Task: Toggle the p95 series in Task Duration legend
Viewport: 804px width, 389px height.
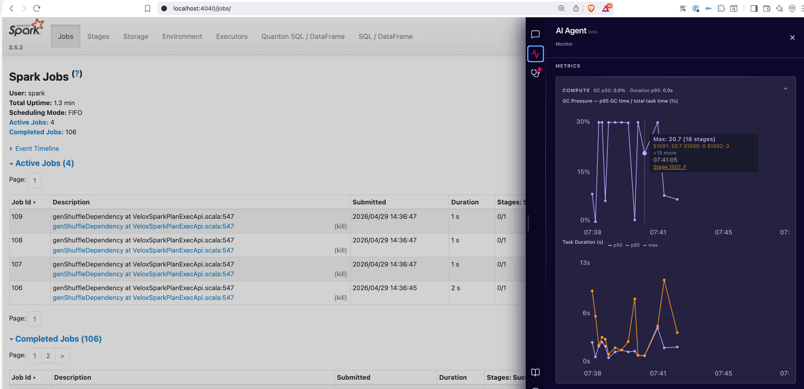Action: tap(633, 245)
